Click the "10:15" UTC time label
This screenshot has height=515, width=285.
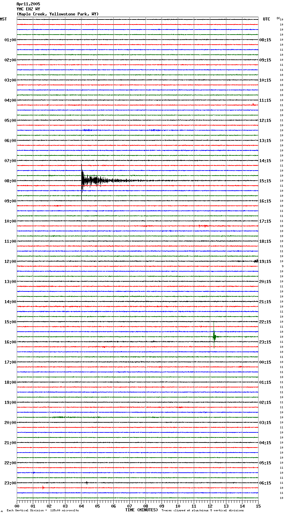pyautogui.click(x=265, y=80)
